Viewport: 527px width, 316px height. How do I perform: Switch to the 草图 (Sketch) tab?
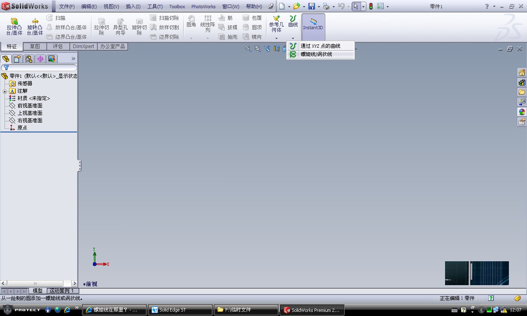[x=35, y=46]
